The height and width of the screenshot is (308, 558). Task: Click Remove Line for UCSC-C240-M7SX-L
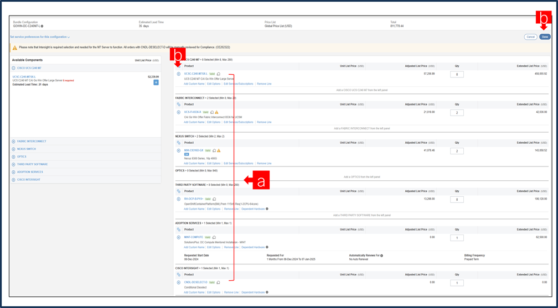pos(264,84)
